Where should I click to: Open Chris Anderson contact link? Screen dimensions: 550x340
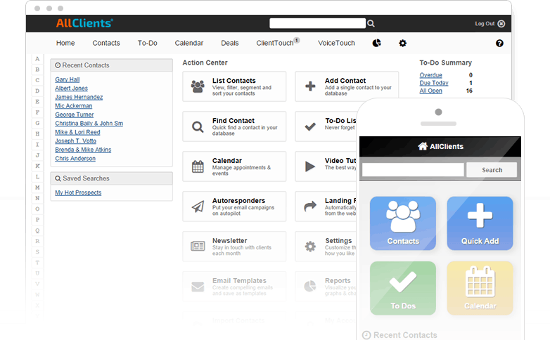pos(75,159)
